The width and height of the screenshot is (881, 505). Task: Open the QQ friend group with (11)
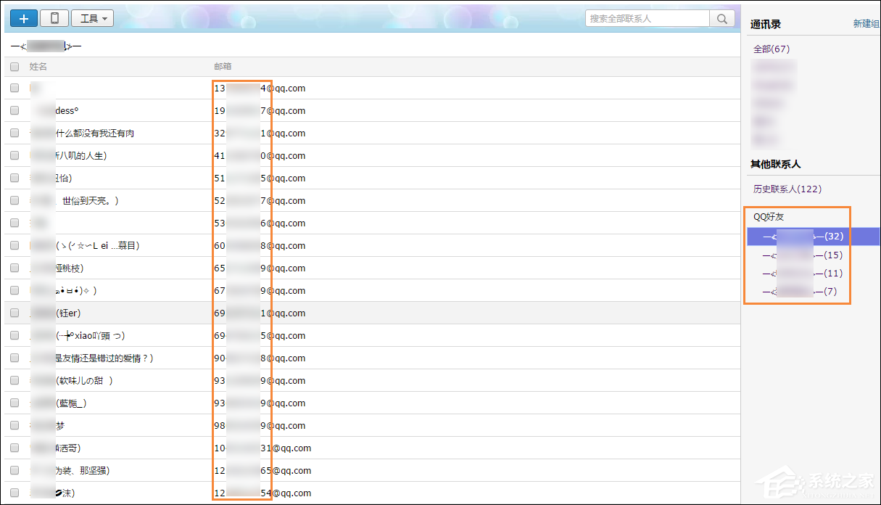pyautogui.click(x=803, y=274)
